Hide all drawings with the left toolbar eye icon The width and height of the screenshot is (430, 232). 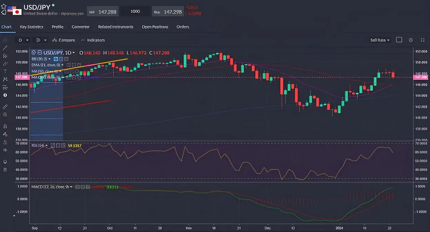[5, 150]
